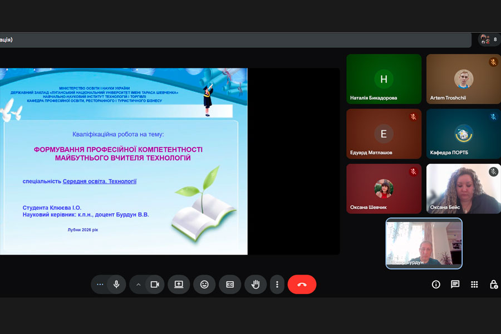Click Наталія Бикадорова name label
This screenshot has height=334, width=501.
(x=374, y=98)
